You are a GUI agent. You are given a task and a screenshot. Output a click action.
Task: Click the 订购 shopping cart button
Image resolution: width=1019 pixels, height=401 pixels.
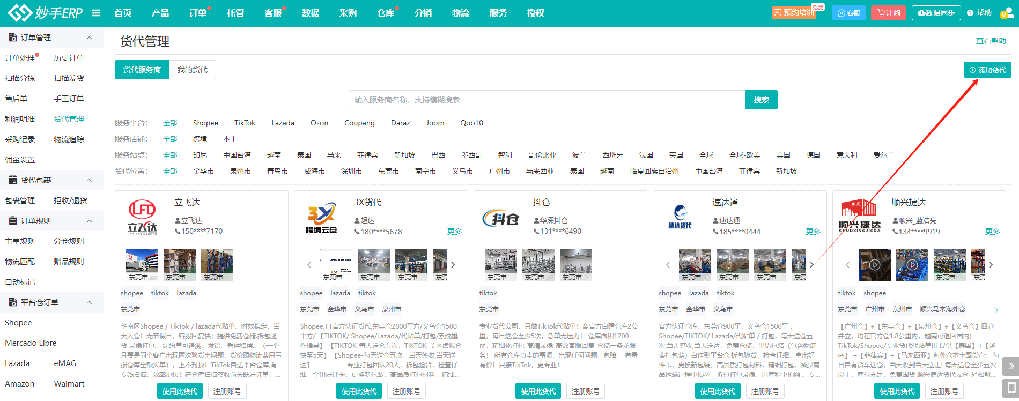(x=889, y=13)
